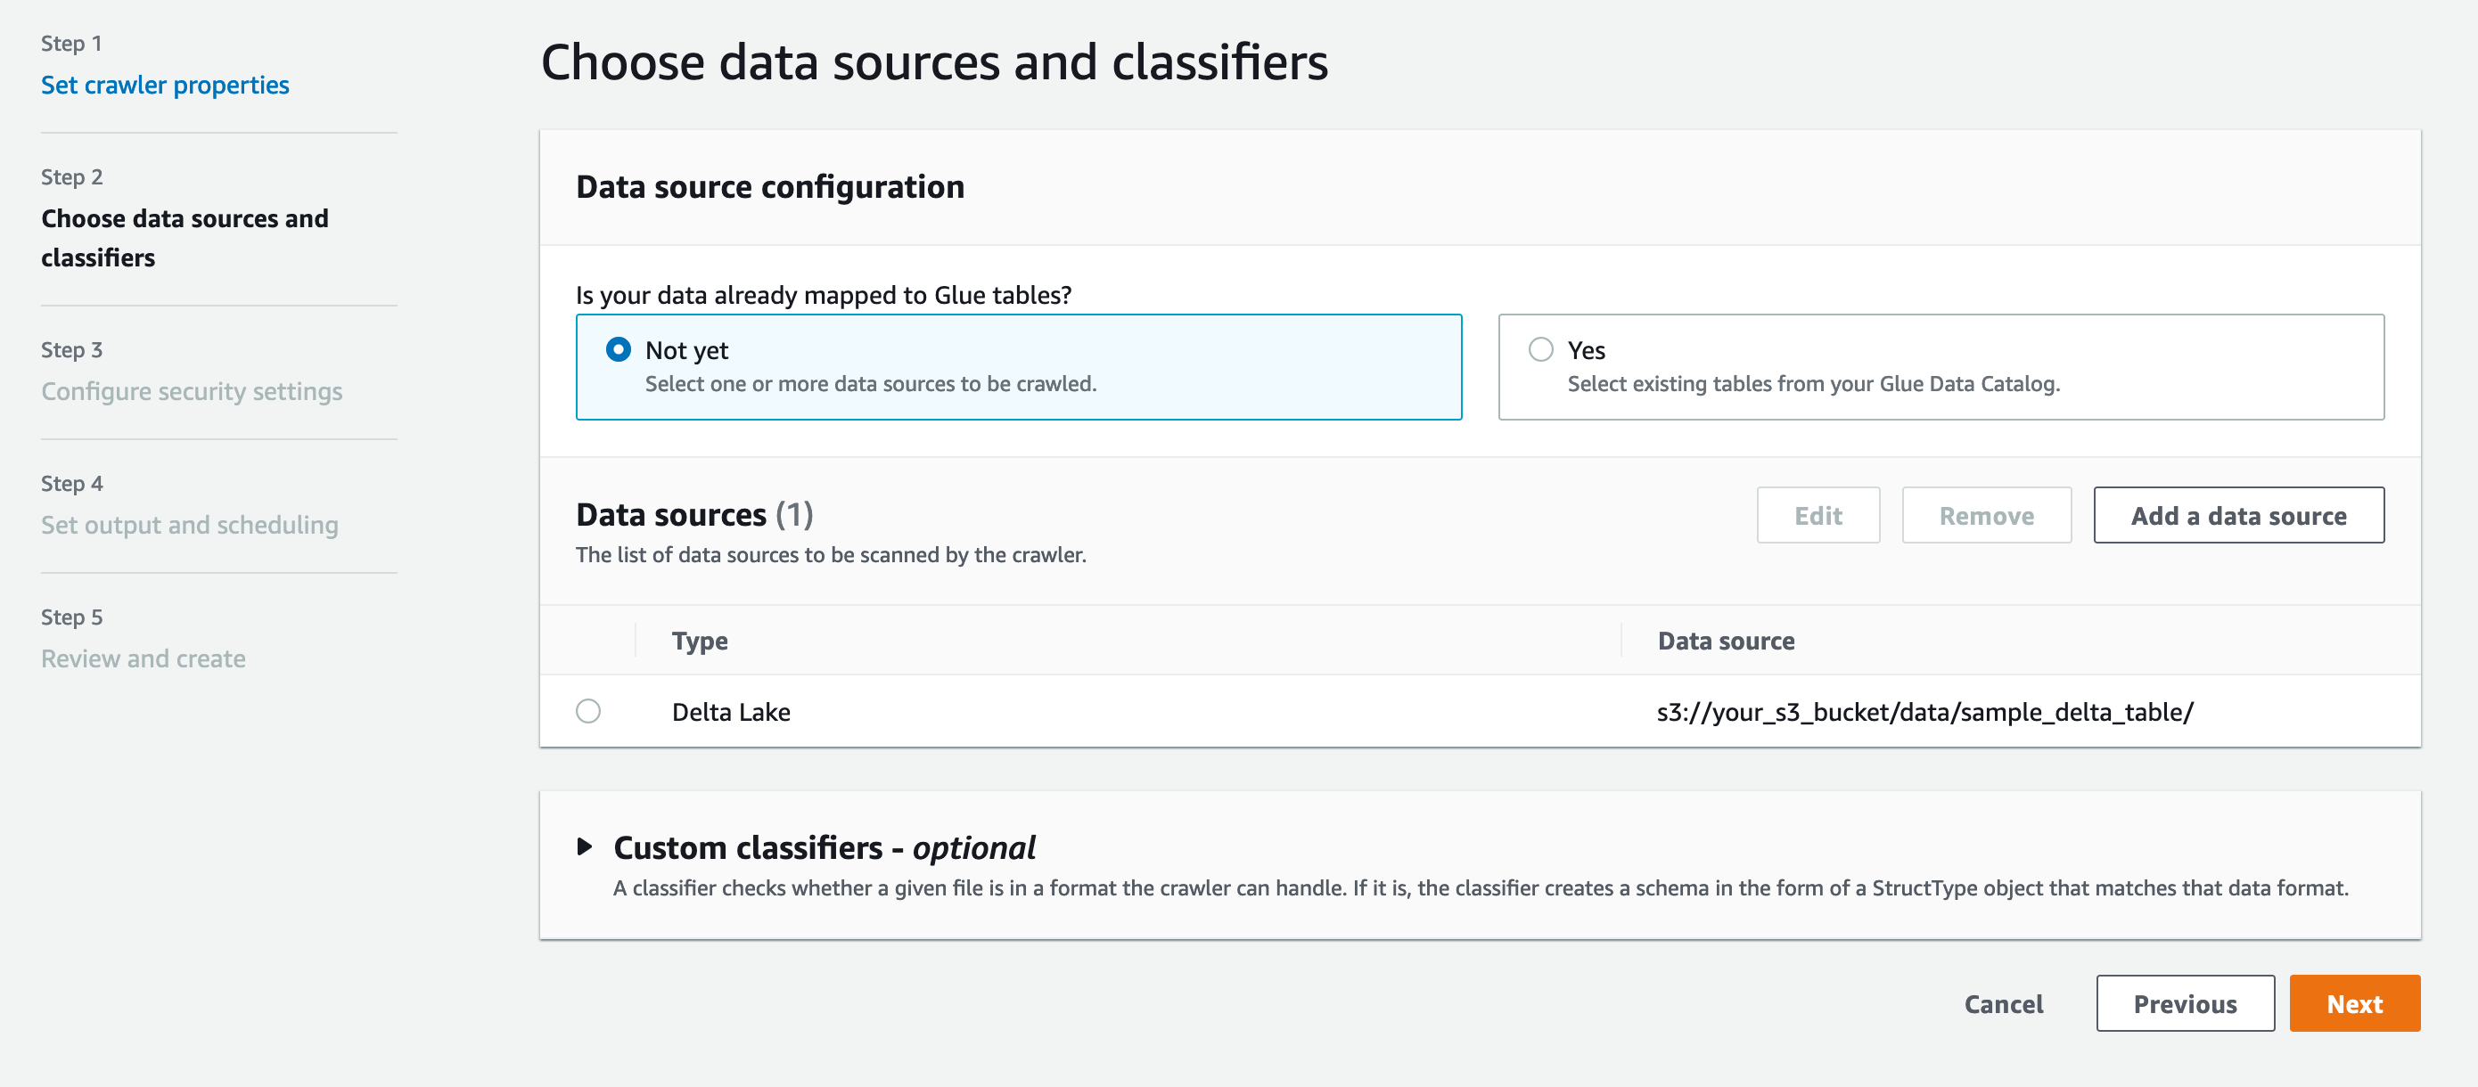Click Choose data sources and classifiers step

(x=184, y=238)
